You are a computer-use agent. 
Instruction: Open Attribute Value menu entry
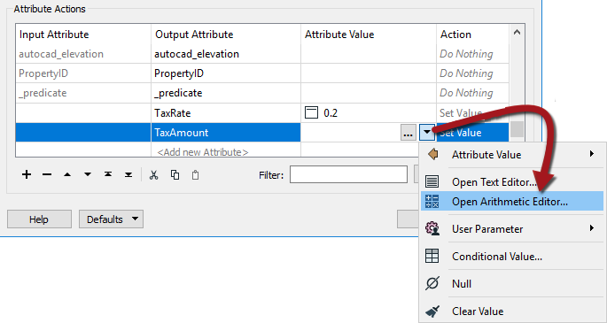click(512, 155)
